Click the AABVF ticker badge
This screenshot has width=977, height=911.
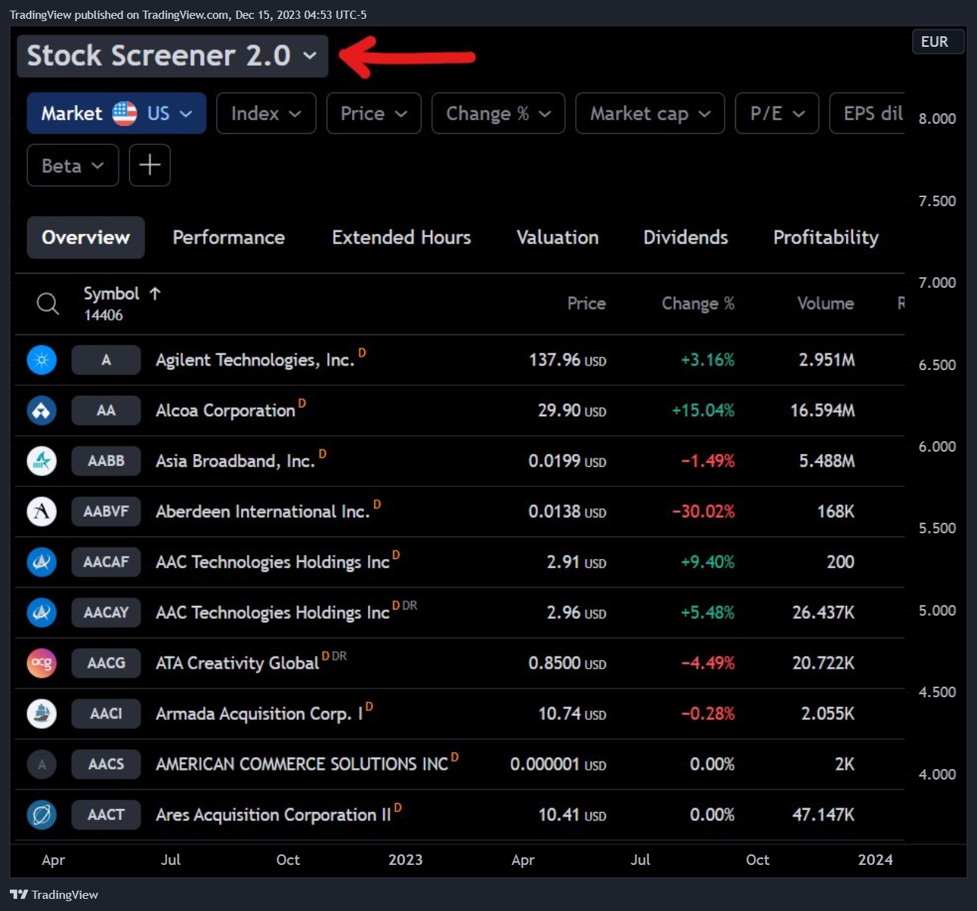click(106, 511)
